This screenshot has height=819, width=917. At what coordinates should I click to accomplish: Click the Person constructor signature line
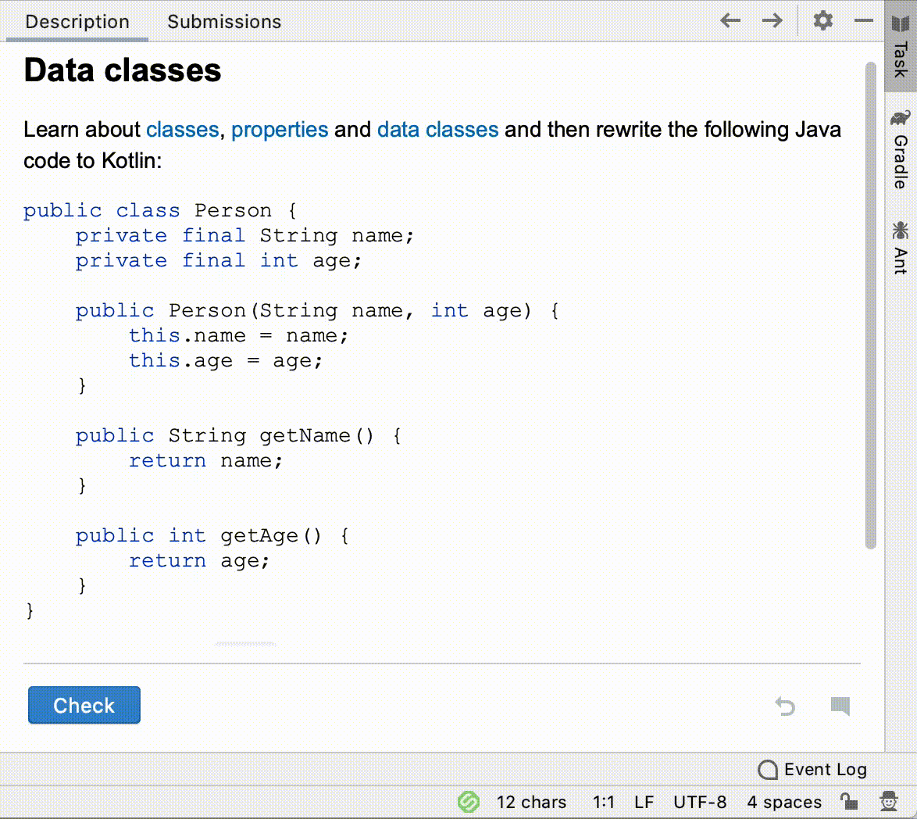coord(317,310)
